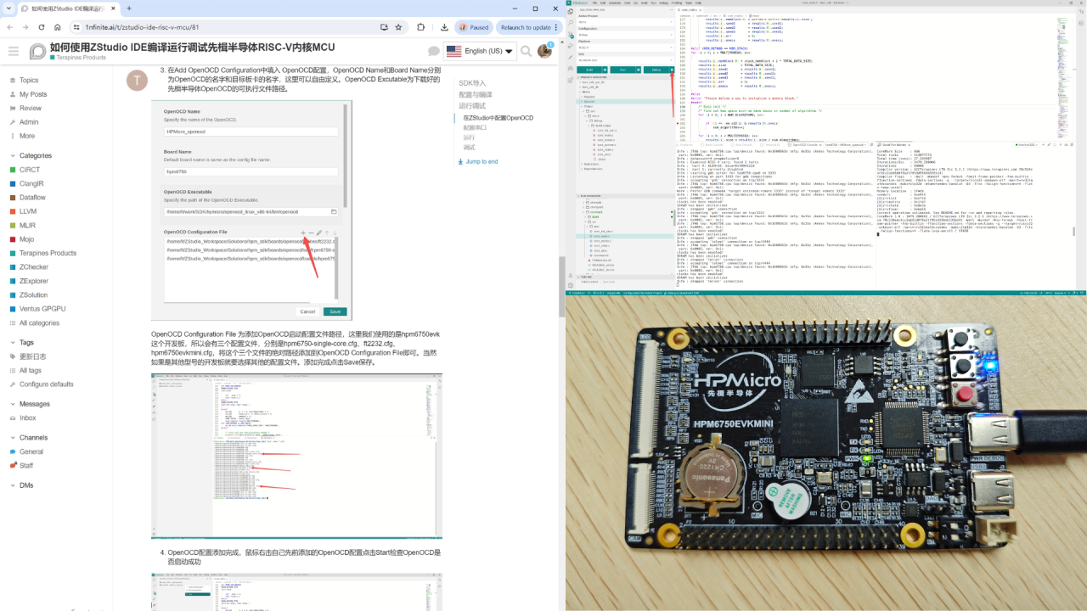The width and height of the screenshot is (1087, 611).
Task: Expand More in the sidebar
Action: pyautogui.click(x=27, y=136)
